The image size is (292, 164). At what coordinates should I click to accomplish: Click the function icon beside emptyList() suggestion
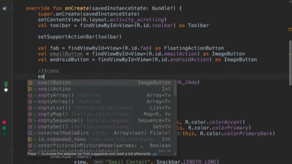(30, 108)
